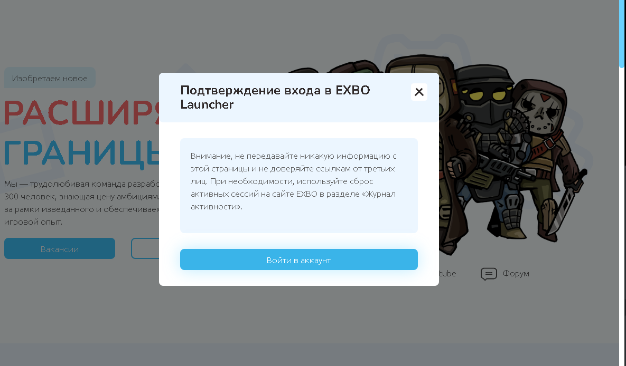This screenshot has height=366, width=626.
Task: Grab the blue page scrollbar thumb
Action: click(622, 34)
